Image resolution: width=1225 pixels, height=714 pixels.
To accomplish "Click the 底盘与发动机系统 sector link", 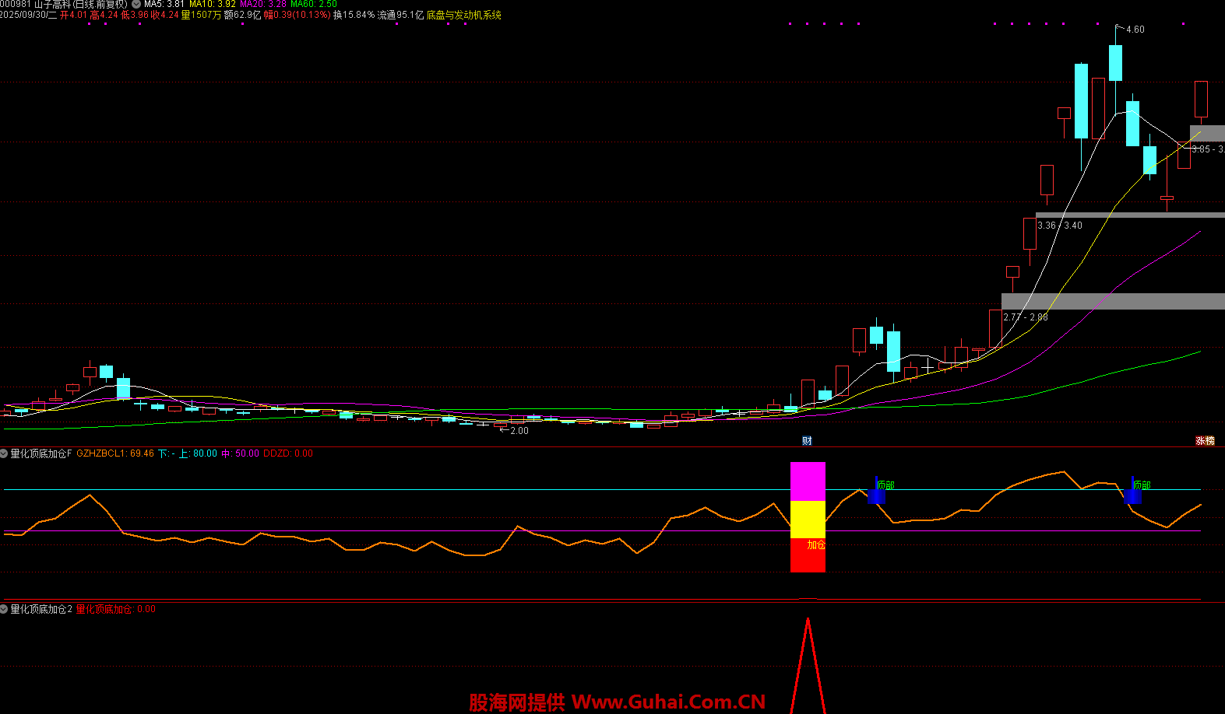I will pyautogui.click(x=464, y=15).
